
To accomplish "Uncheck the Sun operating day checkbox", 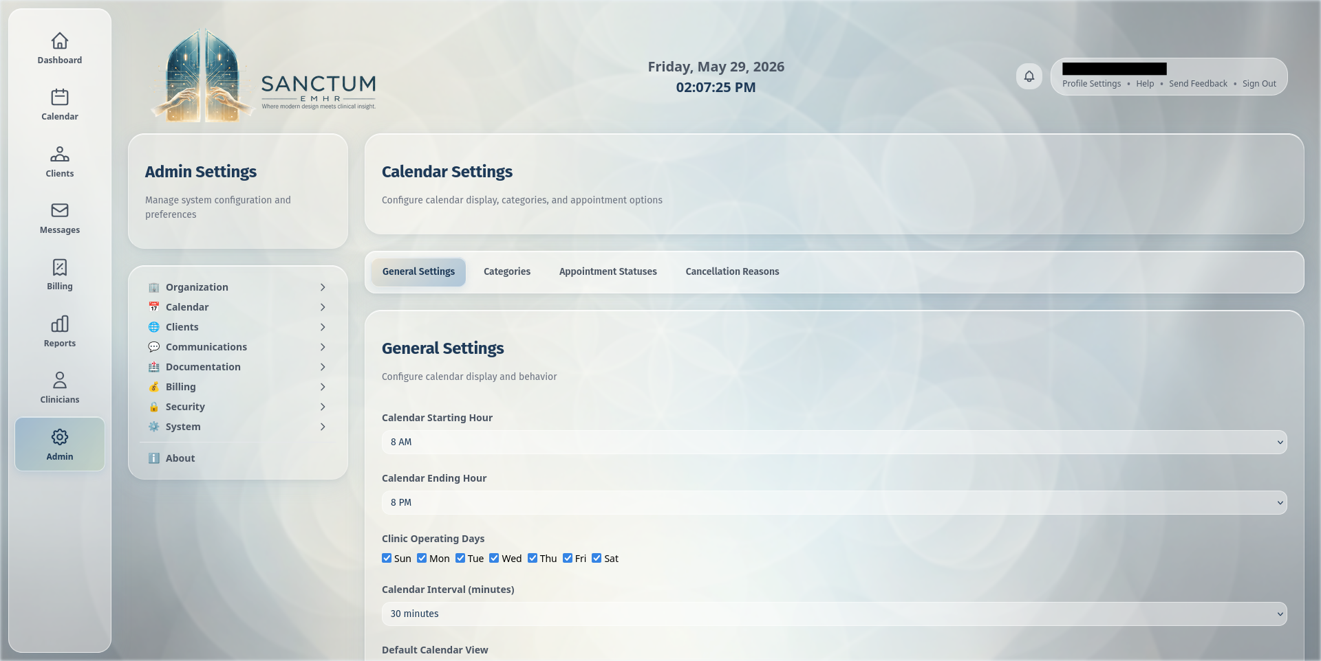I will (x=387, y=558).
